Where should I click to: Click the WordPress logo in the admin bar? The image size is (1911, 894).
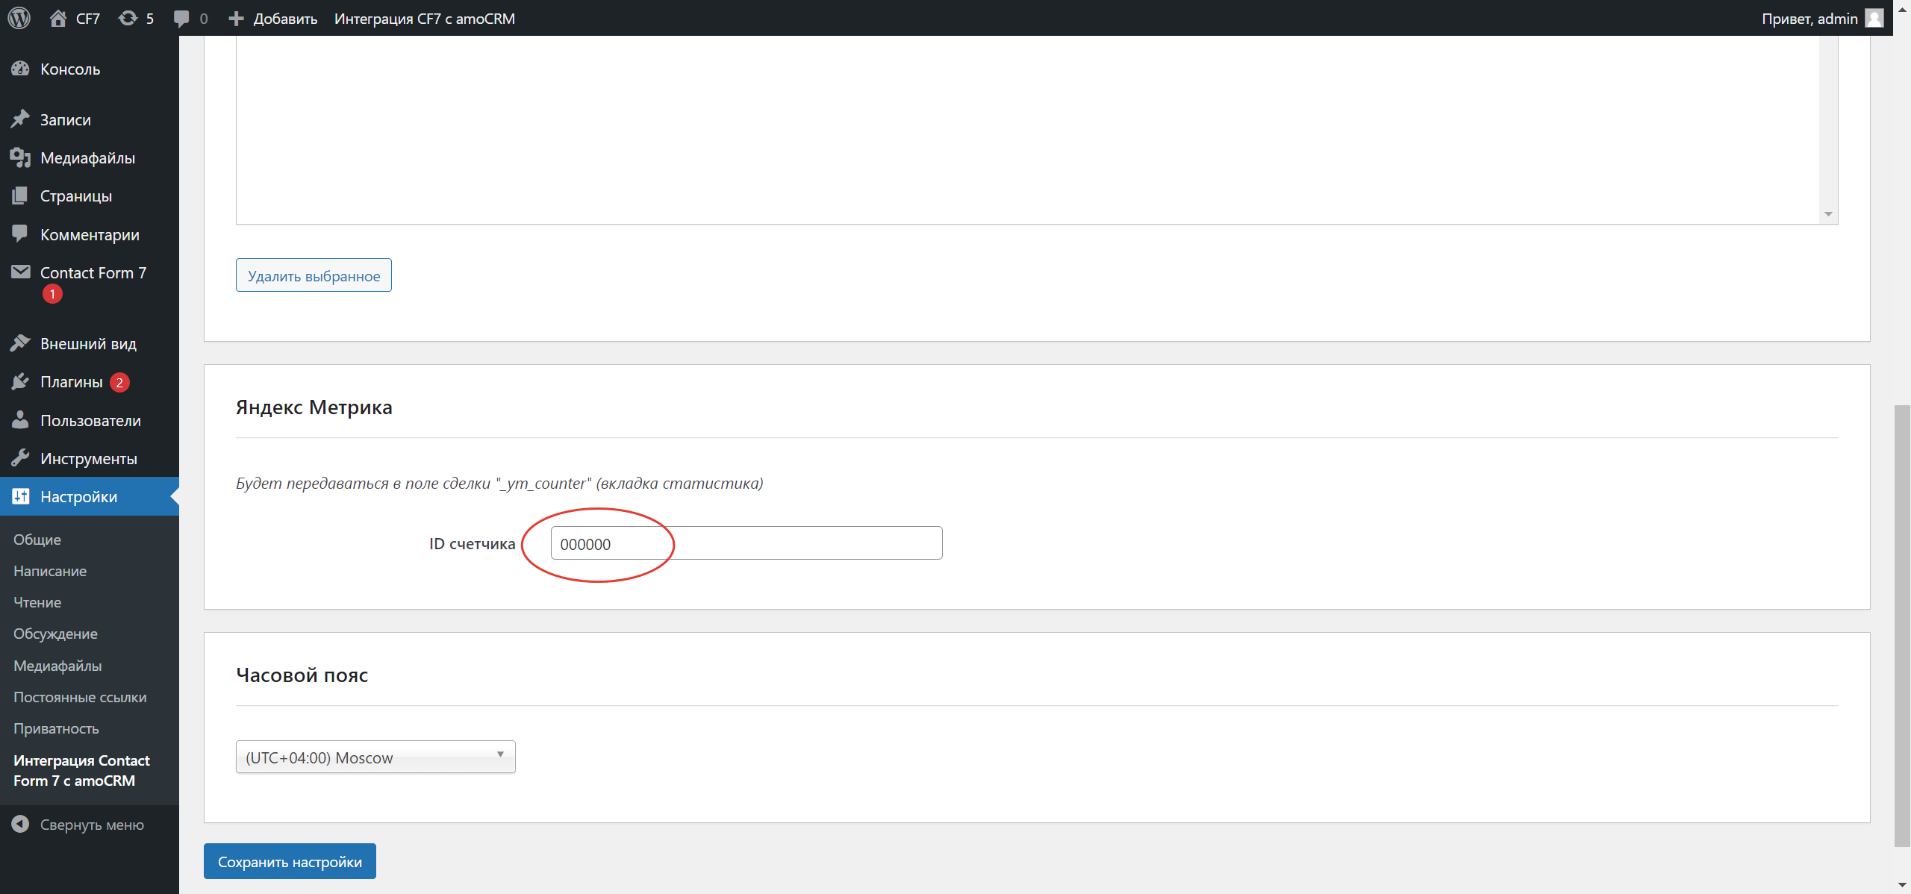coord(19,18)
